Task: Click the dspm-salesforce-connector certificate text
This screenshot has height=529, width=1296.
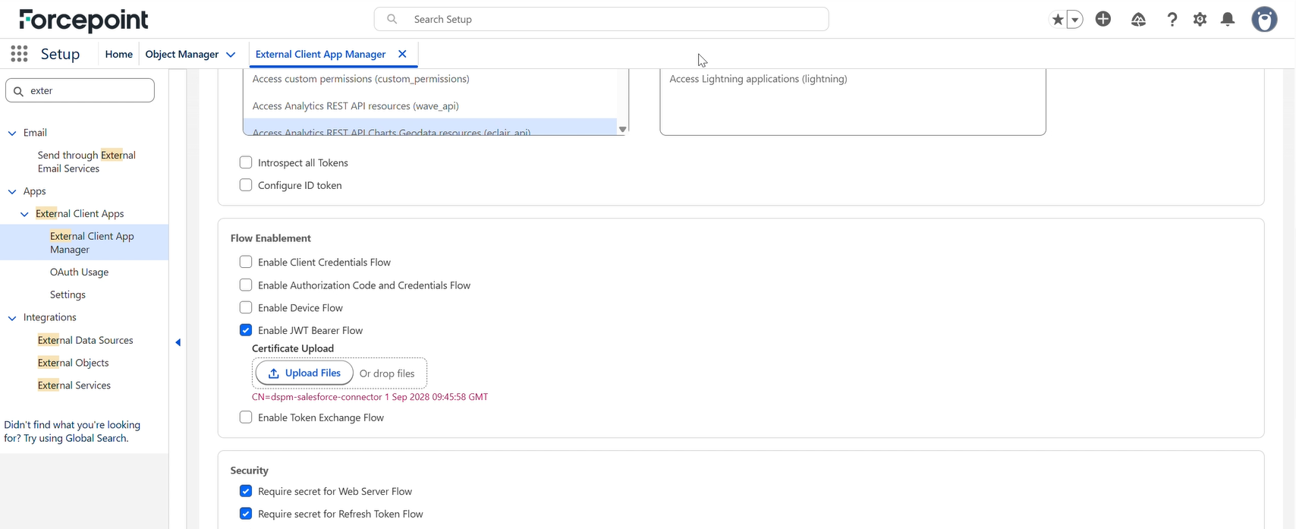Action: (x=370, y=397)
